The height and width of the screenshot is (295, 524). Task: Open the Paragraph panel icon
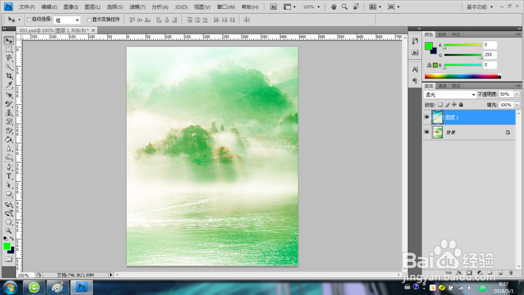[414, 81]
